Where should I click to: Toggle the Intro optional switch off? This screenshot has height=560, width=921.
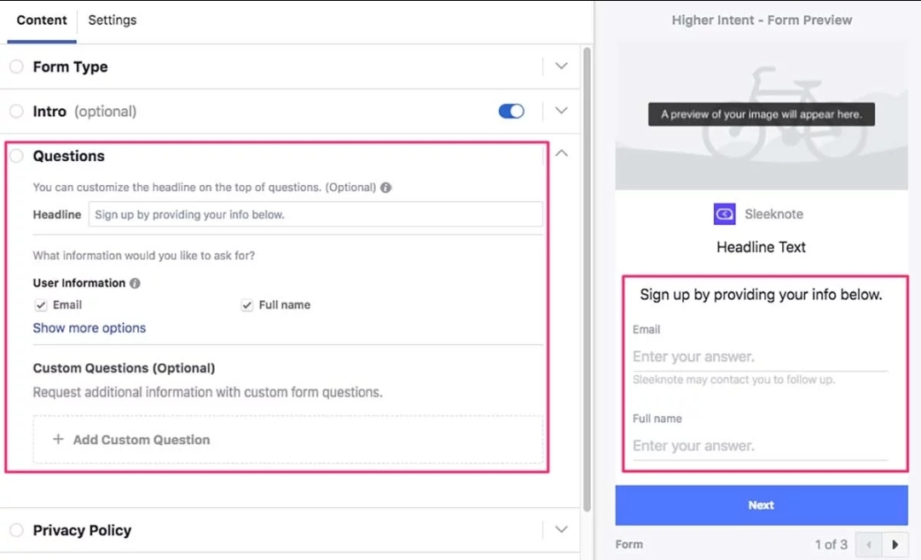[511, 111]
